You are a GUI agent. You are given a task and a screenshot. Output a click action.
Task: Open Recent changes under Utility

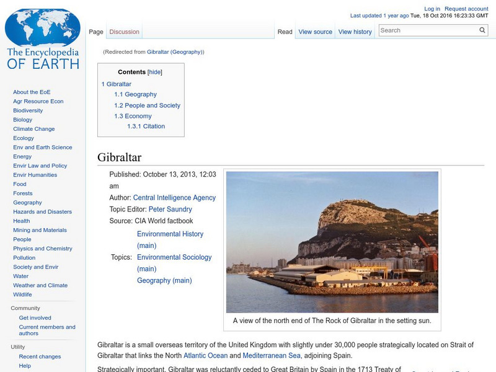pos(40,356)
